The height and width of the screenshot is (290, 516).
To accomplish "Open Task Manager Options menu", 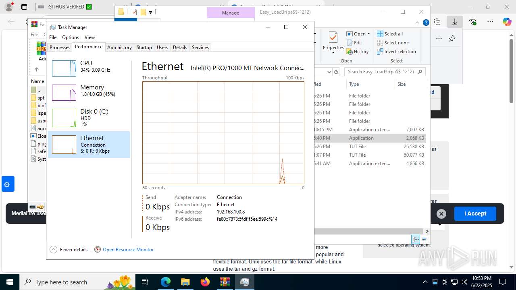I will [71, 37].
